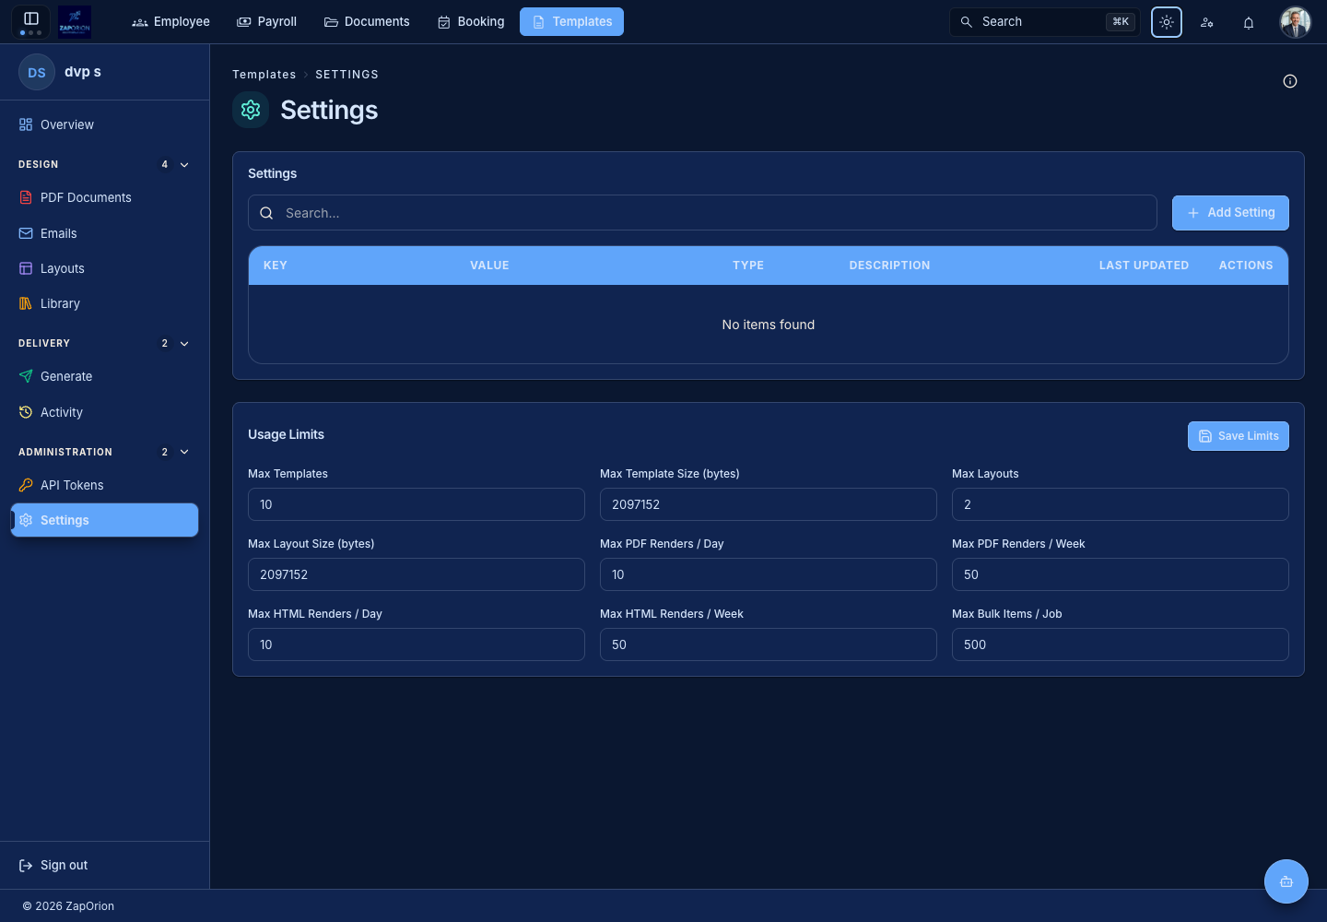Click Max HTML Renders / Week field

click(769, 644)
